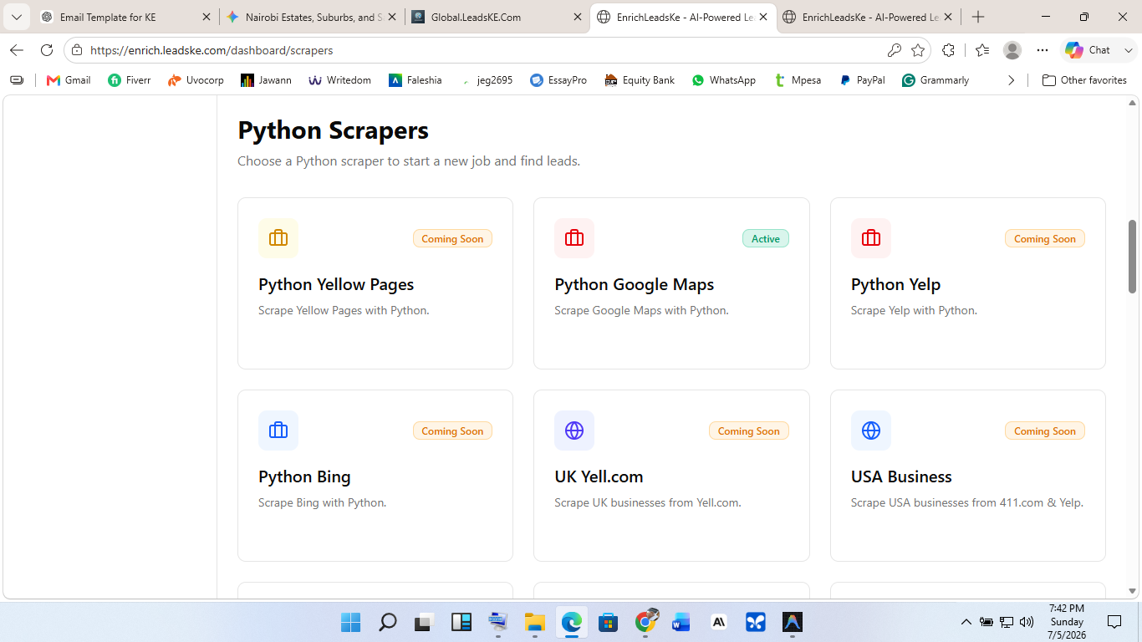Click the USA Business globe icon

[x=871, y=431]
